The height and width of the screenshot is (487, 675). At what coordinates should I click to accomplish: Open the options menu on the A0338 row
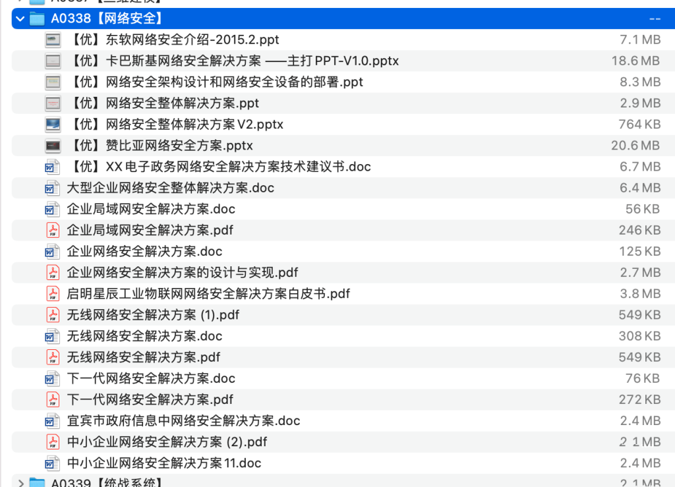[655, 19]
